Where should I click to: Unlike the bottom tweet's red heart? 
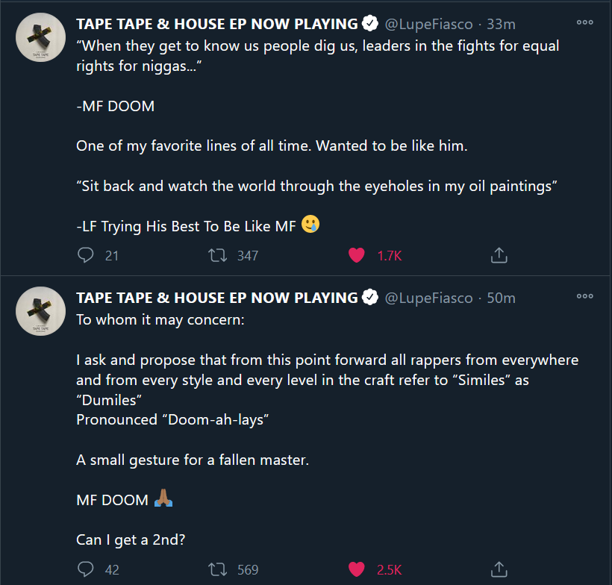[357, 569]
